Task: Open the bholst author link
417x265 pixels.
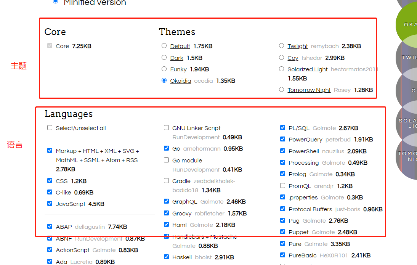Action: point(203,257)
